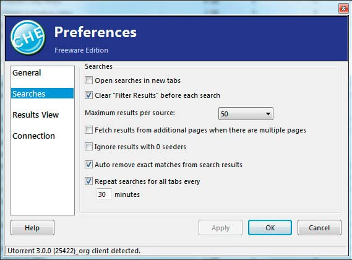352x260 pixels.
Task: Click the Help button
Action: (32, 228)
